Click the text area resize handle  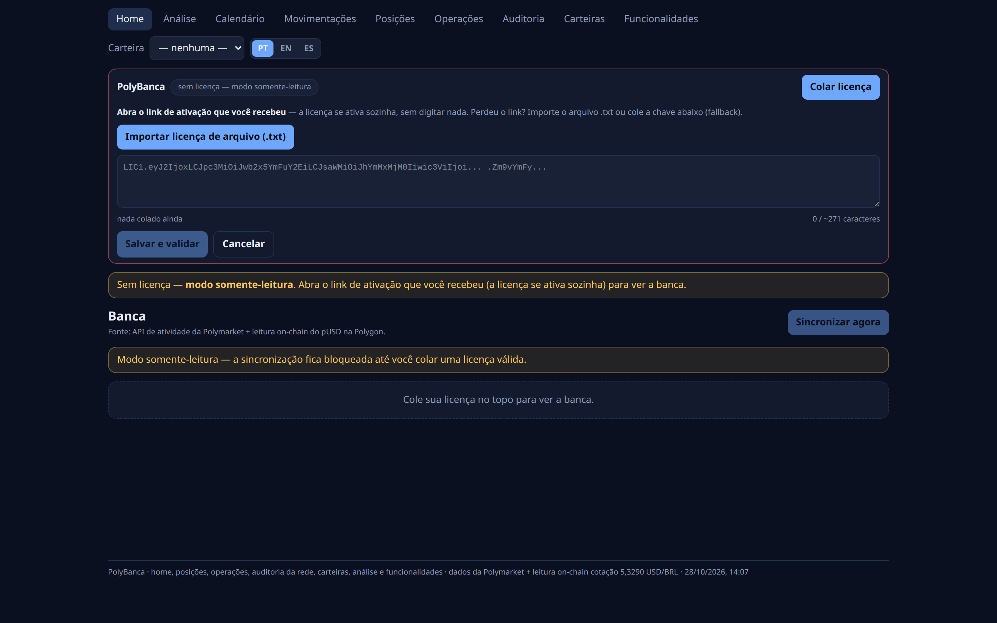876,204
